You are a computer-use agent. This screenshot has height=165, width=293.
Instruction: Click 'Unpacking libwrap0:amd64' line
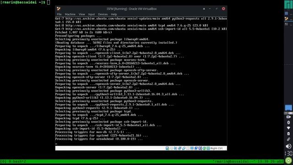point(88,49)
